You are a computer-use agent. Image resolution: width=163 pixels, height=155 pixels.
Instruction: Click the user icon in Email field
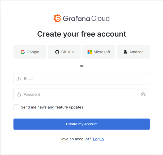pos(19,79)
